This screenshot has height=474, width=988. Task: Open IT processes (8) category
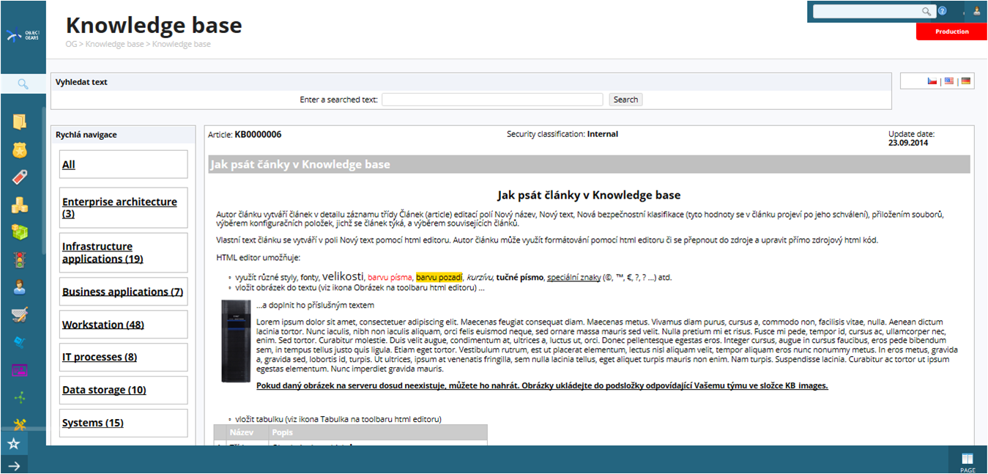pyautogui.click(x=123, y=357)
